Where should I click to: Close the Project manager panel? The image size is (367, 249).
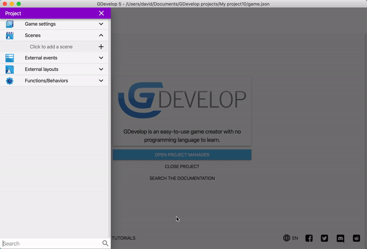tap(101, 13)
